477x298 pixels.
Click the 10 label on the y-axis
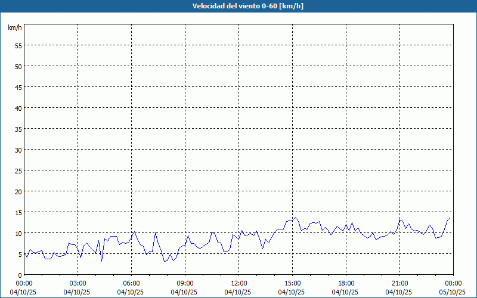pyautogui.click(x=18, y=233)
